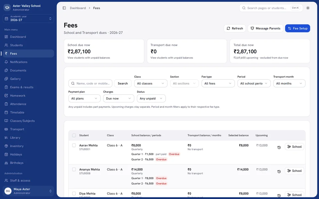Viewport: 319px width, 199px height.
Task: Focus the Search pages or students field
Action: 271,8
